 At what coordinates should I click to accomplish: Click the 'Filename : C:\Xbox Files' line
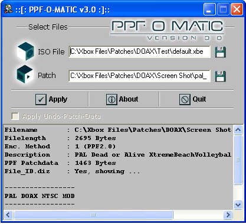tap(118, 130)
